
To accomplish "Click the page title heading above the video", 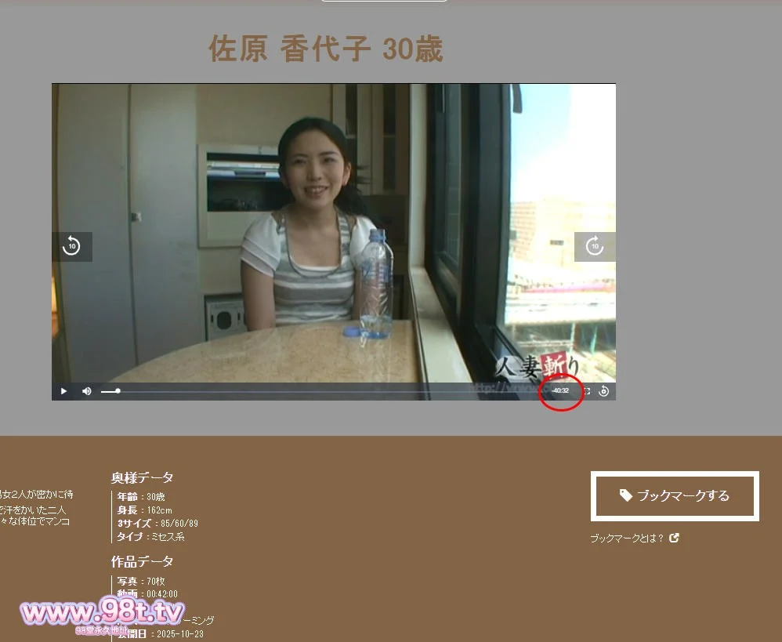I will [x=325, y=49].
